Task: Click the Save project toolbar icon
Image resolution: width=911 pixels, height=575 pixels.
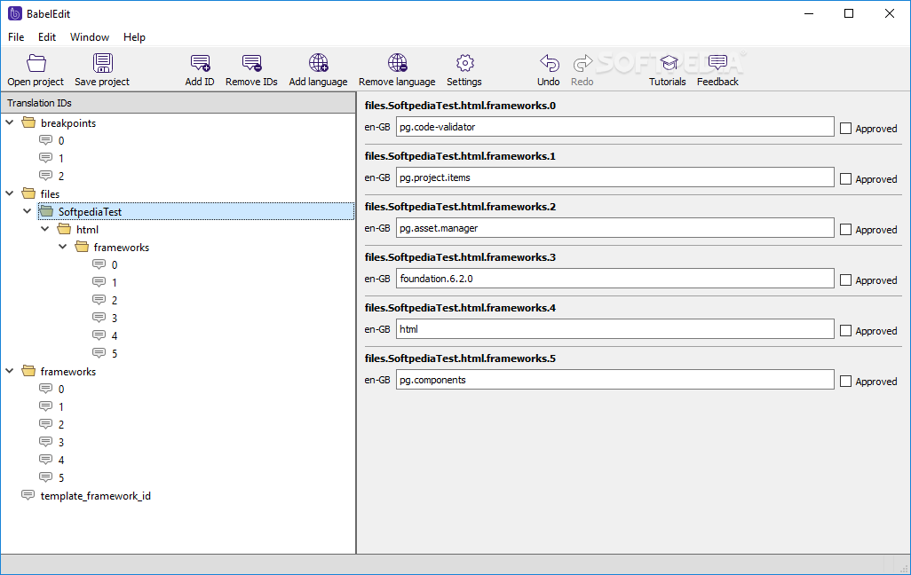Action: [102, 63]
